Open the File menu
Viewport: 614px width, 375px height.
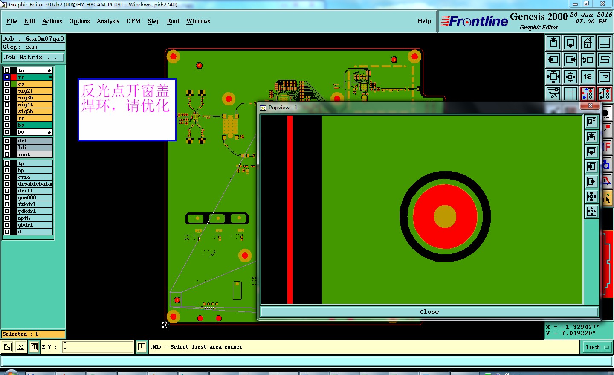(12, 21)
